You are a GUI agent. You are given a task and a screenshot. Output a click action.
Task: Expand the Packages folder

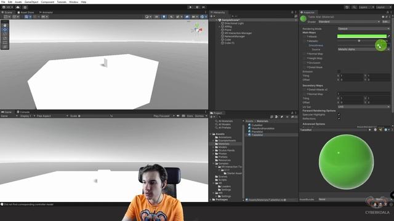pos(211,200)
